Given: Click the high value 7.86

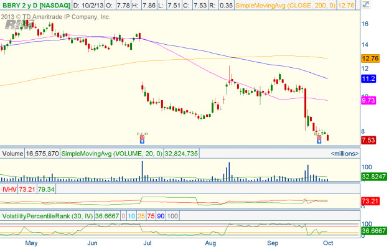Looking at the screenshot, I should (x=149, y=5).
